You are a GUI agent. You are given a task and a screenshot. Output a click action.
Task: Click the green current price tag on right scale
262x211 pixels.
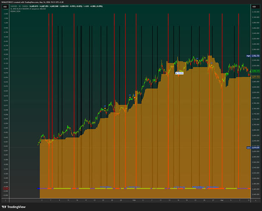point(256,71)
